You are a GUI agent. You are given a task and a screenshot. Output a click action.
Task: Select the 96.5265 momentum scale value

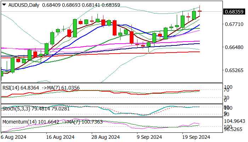(x=233, y=129)
